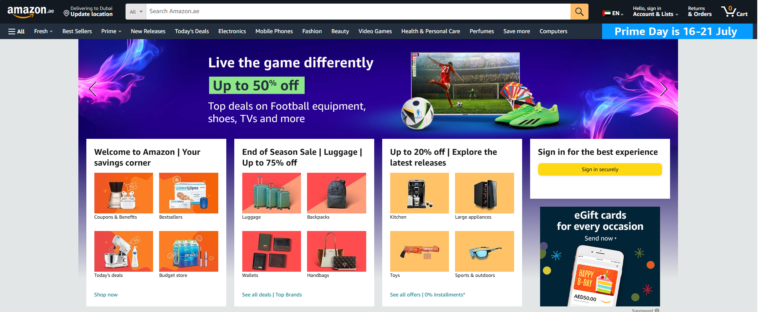
Task: Open the Luggage category thumbnail
Action: (x=271, y=193)
